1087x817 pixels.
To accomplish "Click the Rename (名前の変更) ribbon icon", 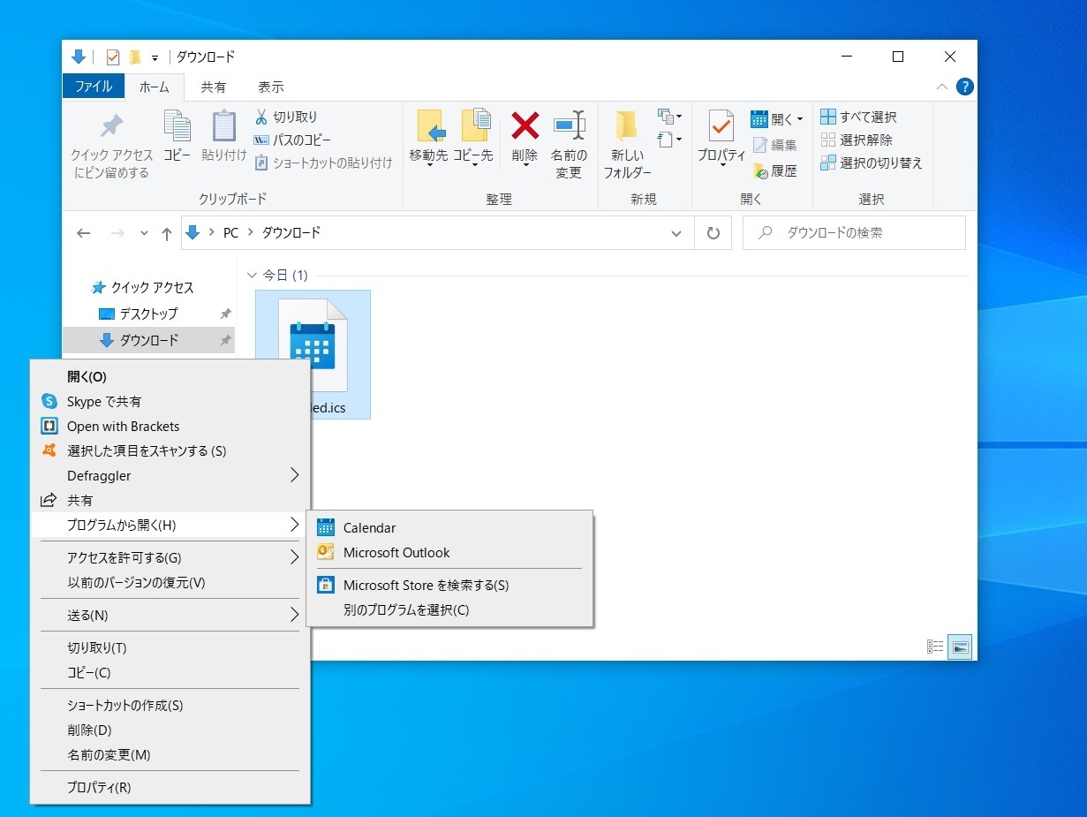I will [x=569, y=128].
